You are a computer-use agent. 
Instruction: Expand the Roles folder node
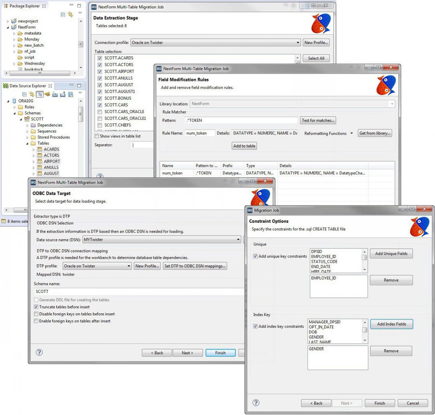click(15, 107)
